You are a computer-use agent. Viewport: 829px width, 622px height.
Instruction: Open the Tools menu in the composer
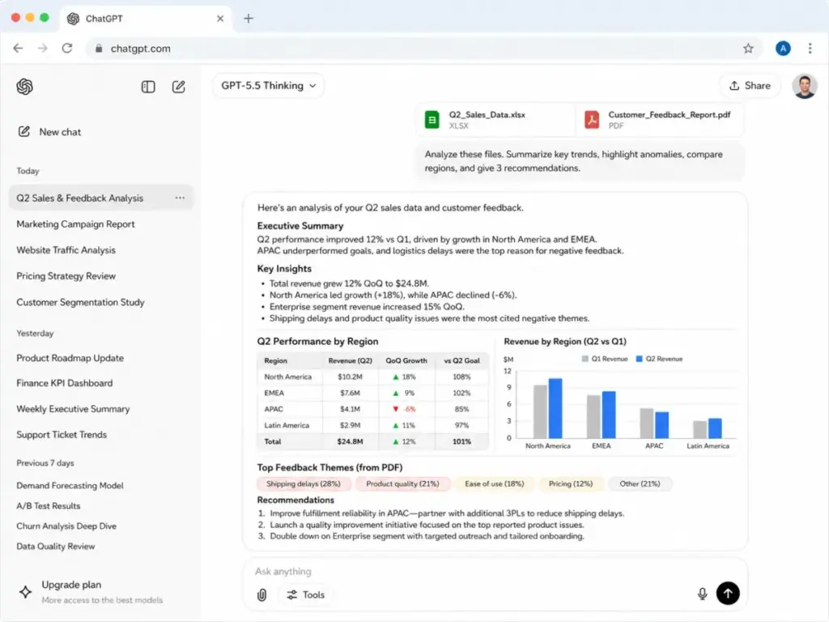306,594
